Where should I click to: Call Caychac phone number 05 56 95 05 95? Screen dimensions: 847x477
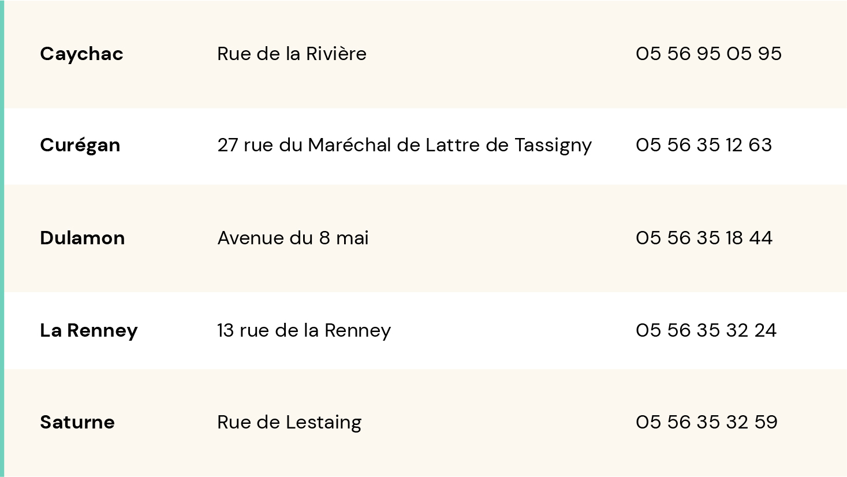coord(708,54)
